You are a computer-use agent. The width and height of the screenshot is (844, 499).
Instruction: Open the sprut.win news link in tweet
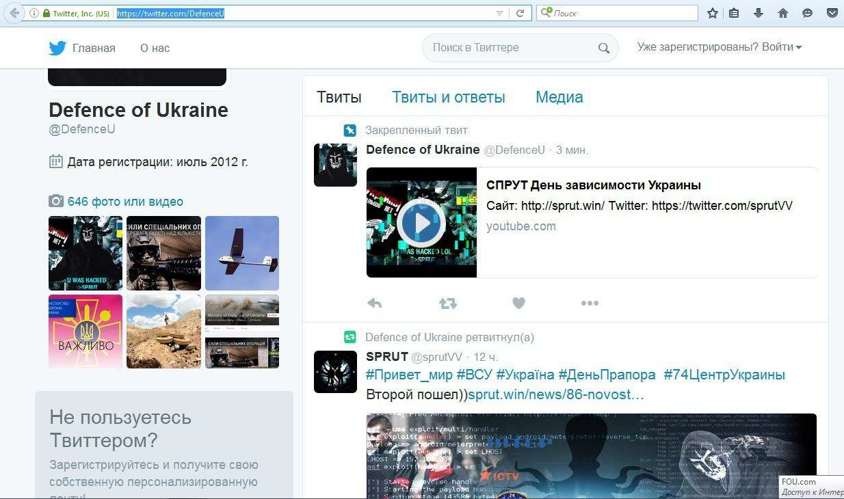coord(555,394)
